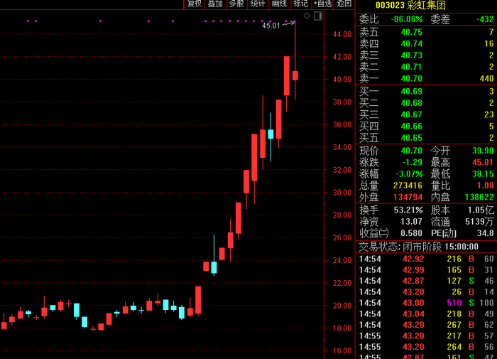Click the 003023 彩虹集团 stock title

point(410,5)
